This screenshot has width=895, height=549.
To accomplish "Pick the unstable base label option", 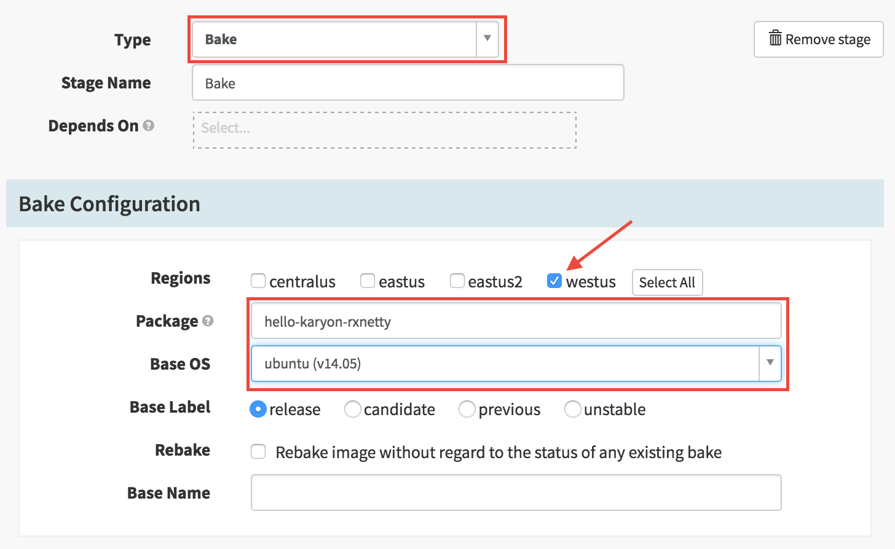I will (x=573, y=409).
